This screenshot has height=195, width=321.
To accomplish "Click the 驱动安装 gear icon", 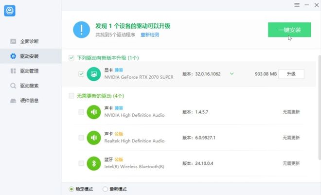I will point(13,56).
